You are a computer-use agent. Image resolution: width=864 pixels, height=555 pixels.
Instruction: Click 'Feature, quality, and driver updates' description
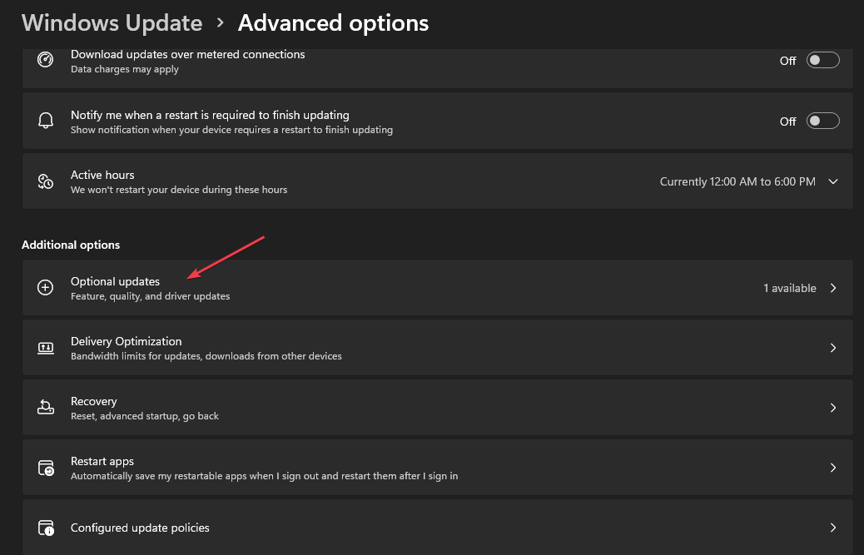click(x=150, y=296)
